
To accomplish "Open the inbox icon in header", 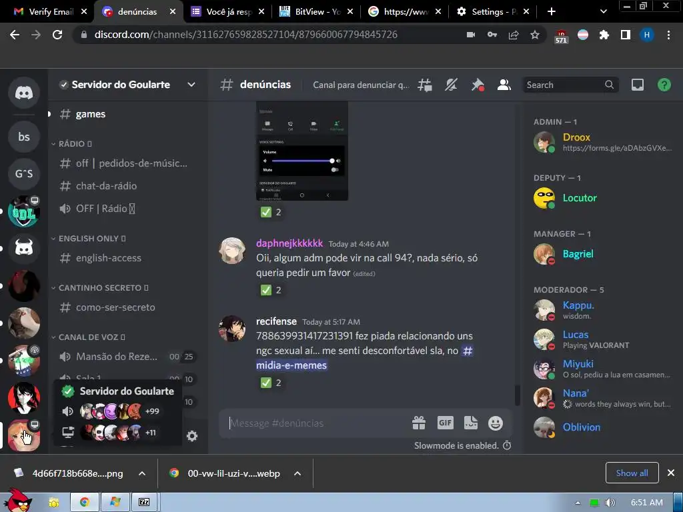I will (637, 85).
